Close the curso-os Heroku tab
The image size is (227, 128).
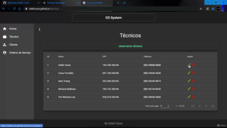[x=118, y=3]
